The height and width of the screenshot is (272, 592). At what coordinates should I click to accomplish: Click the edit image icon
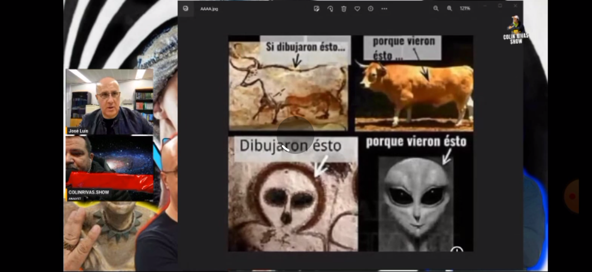(x=317, y=8)
